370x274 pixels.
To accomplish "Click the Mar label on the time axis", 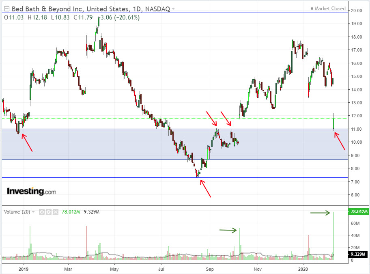I will coord(68,269).
